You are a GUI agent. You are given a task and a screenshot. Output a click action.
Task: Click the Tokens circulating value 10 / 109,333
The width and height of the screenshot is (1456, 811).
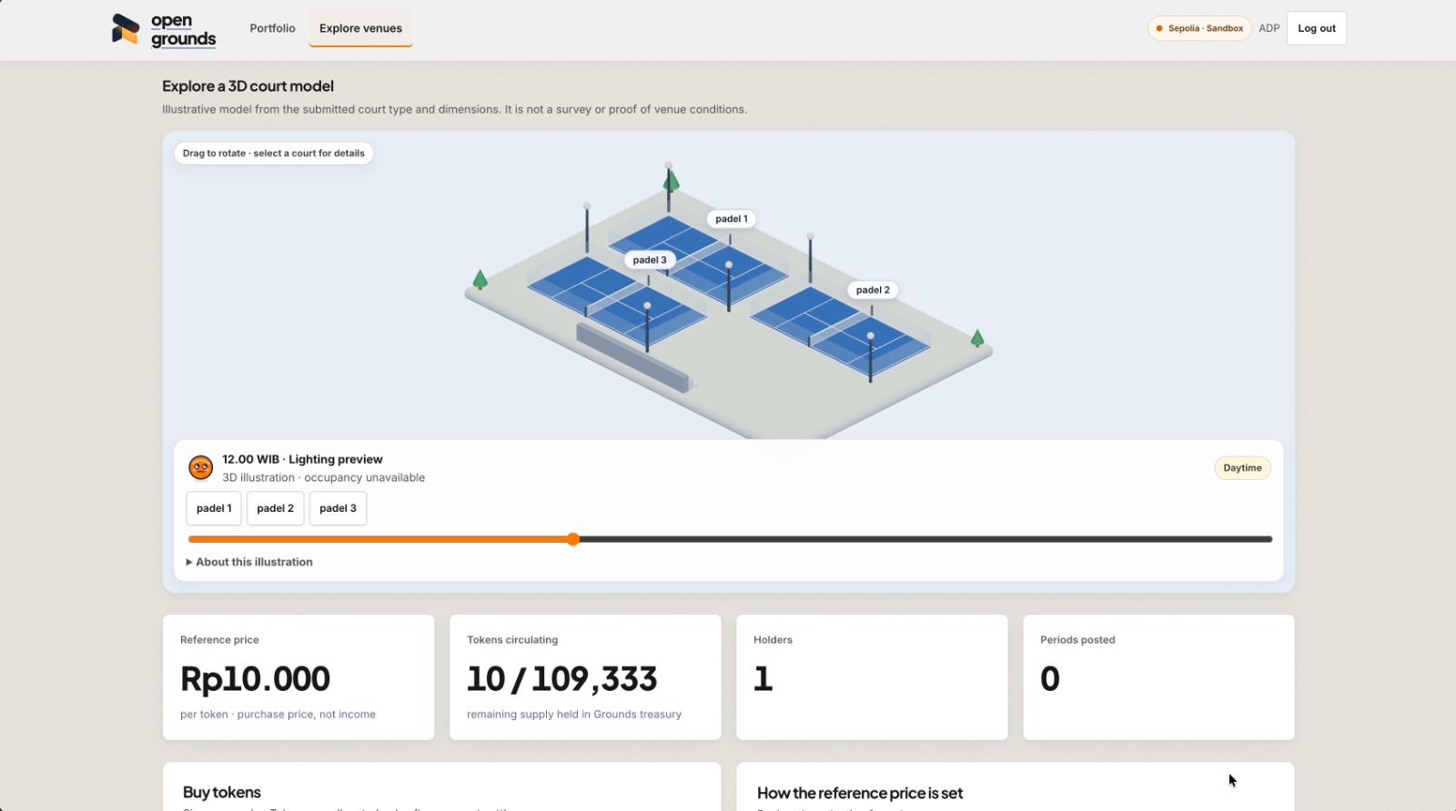click(x=562, y=679)
